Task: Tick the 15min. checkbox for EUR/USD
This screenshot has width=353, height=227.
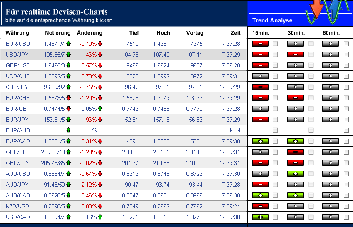Action: click(275, 43)
